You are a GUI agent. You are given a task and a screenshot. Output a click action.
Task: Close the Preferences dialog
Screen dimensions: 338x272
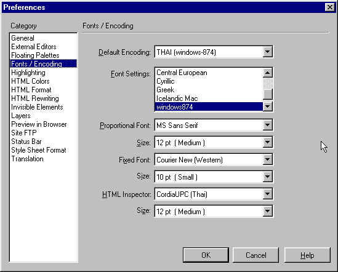coord(330,7)
